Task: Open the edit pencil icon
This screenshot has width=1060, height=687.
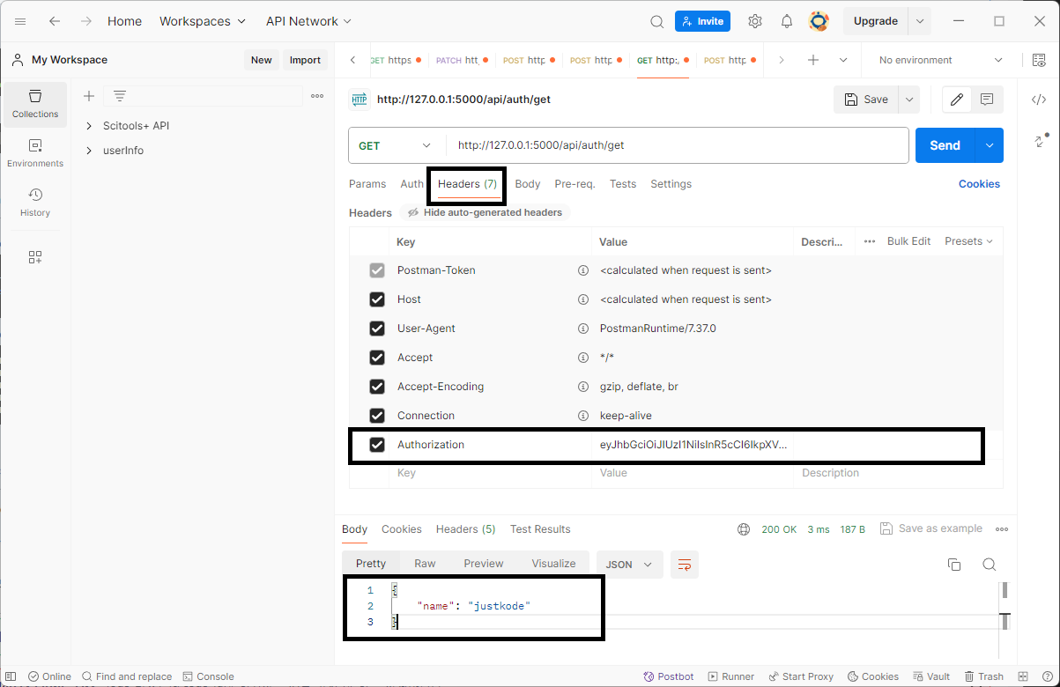Action: pyautogui.click(x=957, y=100)
